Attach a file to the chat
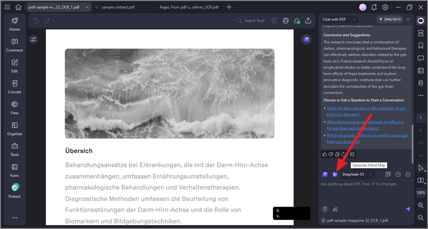The height and width of the screenshot is (229, 428). [x=335, y=209]
